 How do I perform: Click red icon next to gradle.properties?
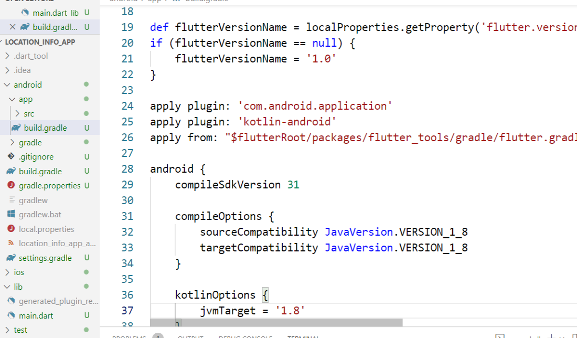click(11, 185)
